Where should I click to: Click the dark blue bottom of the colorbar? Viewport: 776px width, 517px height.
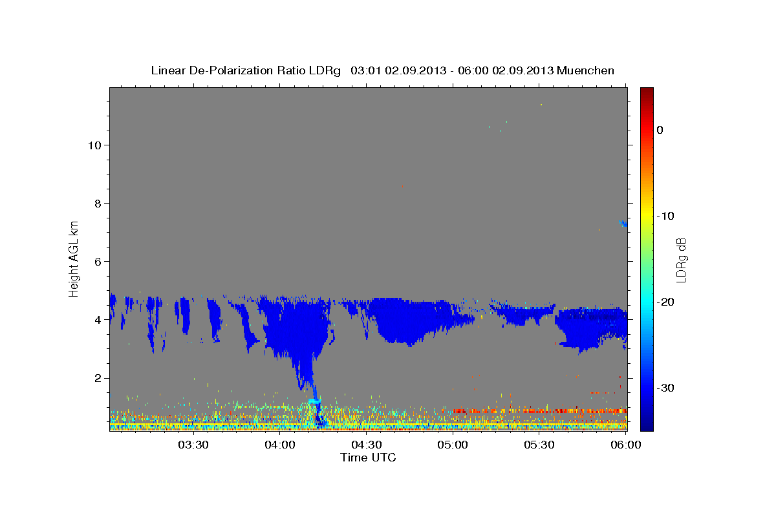click(x=647, y=423)
